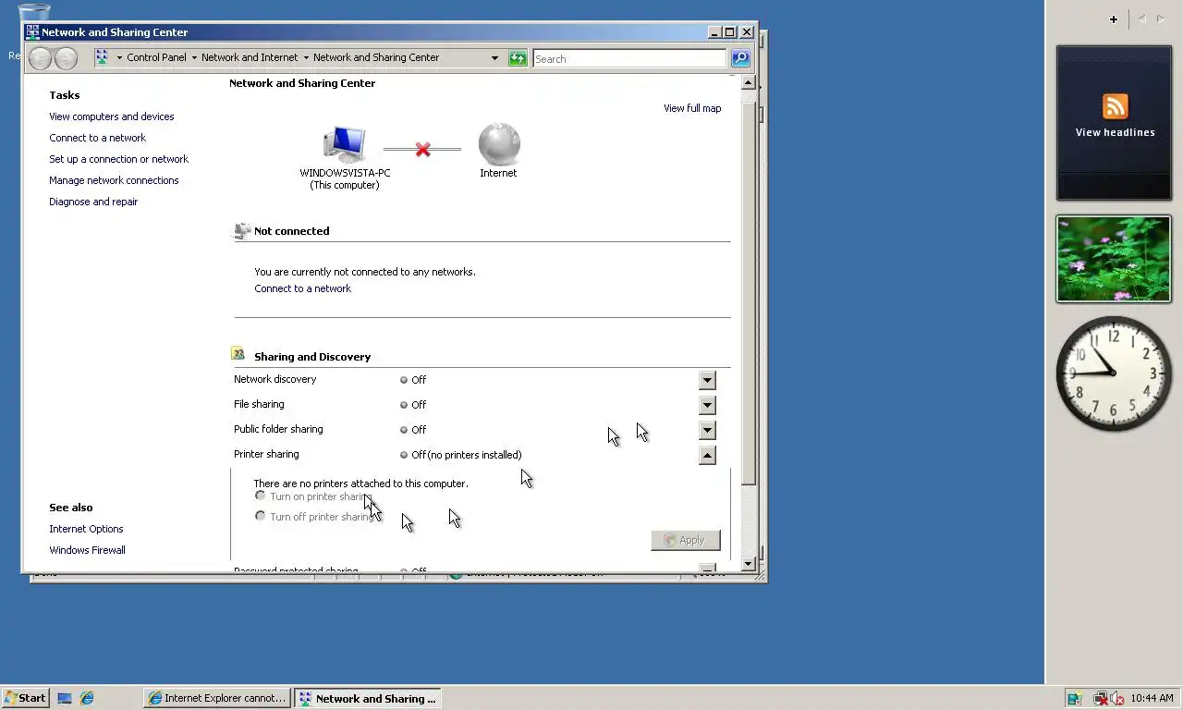
Task: Select Turn on printer sharing radio button
Action: pos(261,496)
